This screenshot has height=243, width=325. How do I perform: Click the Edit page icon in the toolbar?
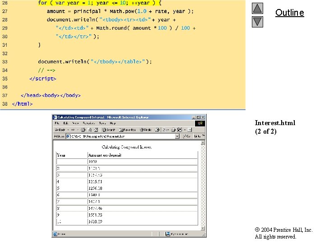(x=180, y=130)
